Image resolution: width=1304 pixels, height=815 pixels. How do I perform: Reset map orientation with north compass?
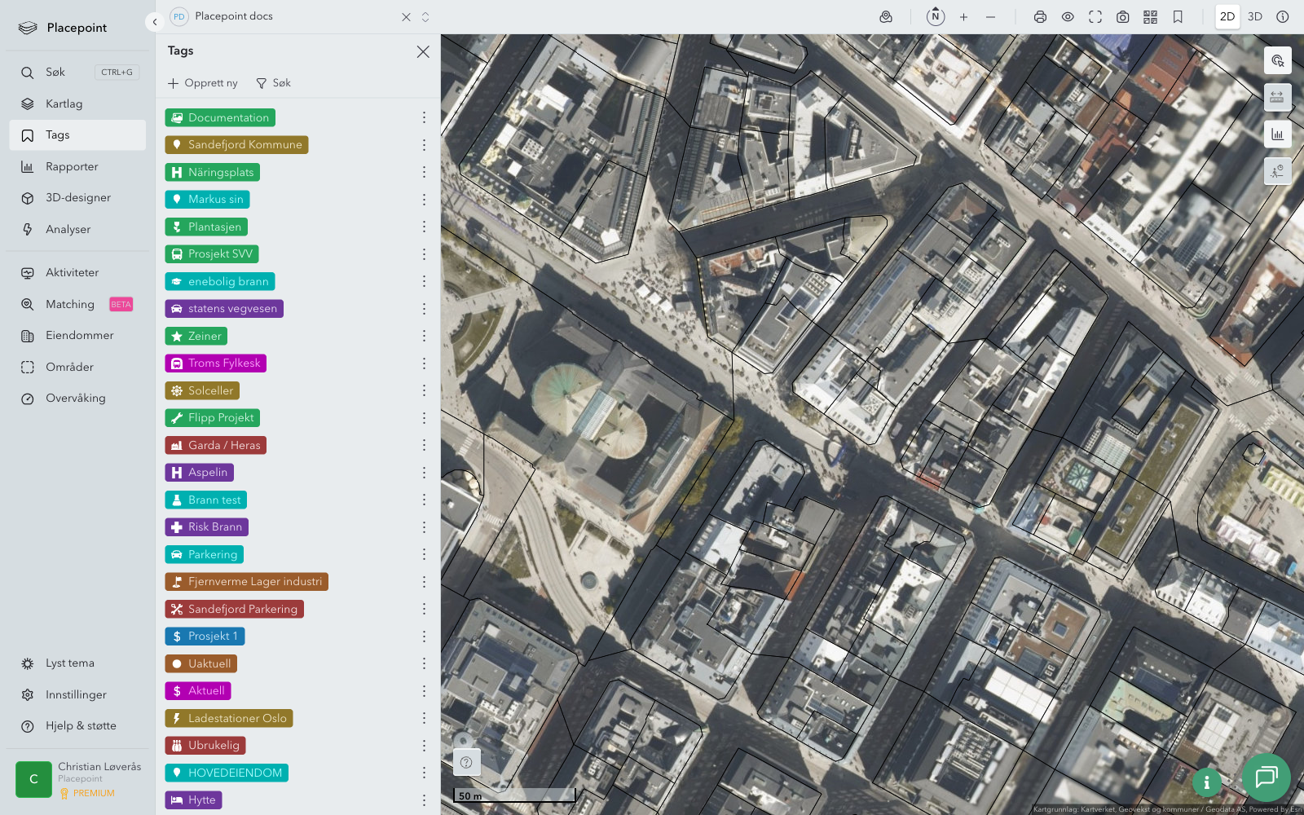click(x=936, y=16)
